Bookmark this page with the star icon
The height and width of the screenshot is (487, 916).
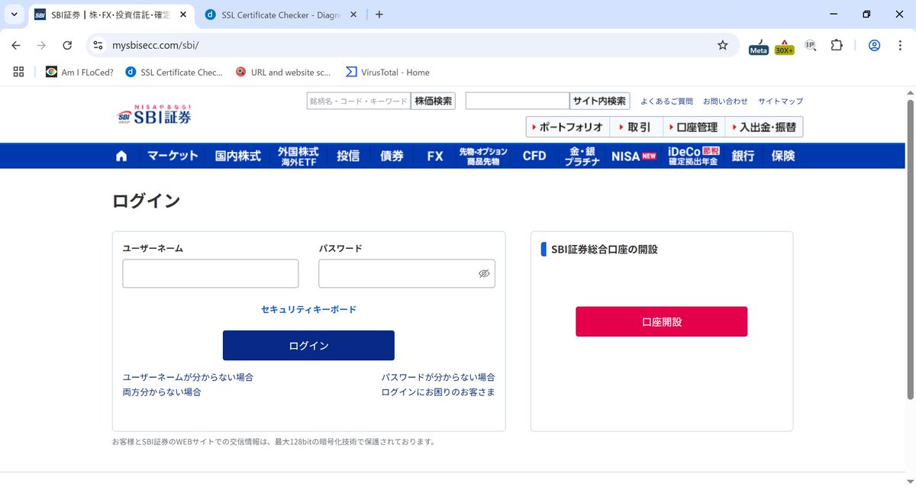[x=722, y=45]
